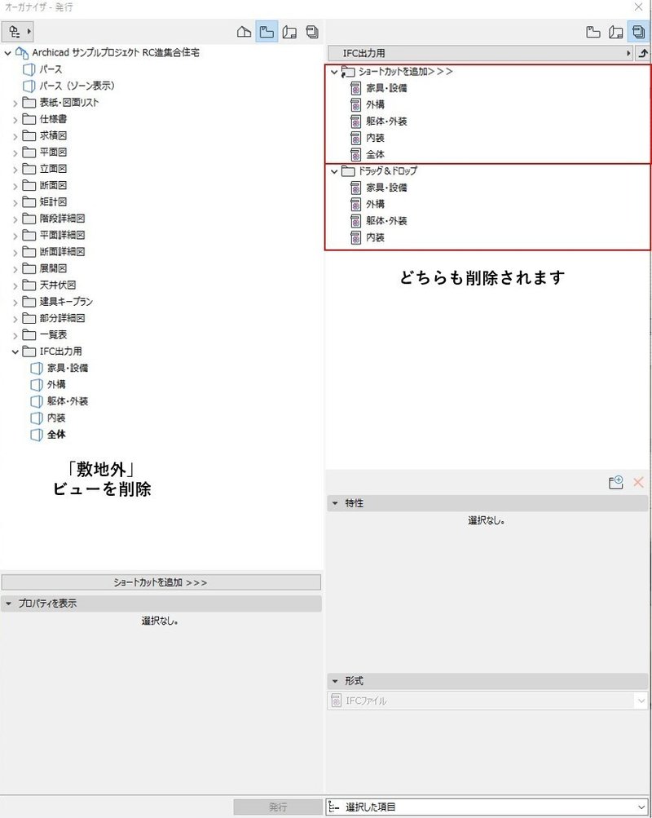Close the オーガナイザ - 発行 window
Image resolution: width=652 pixels, height=818 pixels.
[x=638, y=7]
